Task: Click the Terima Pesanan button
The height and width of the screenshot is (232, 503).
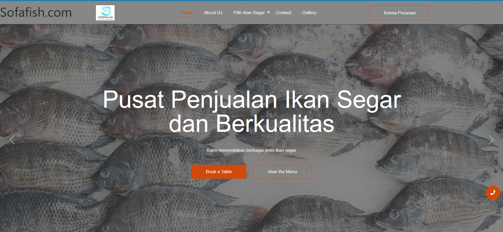Action: point(399,13)
